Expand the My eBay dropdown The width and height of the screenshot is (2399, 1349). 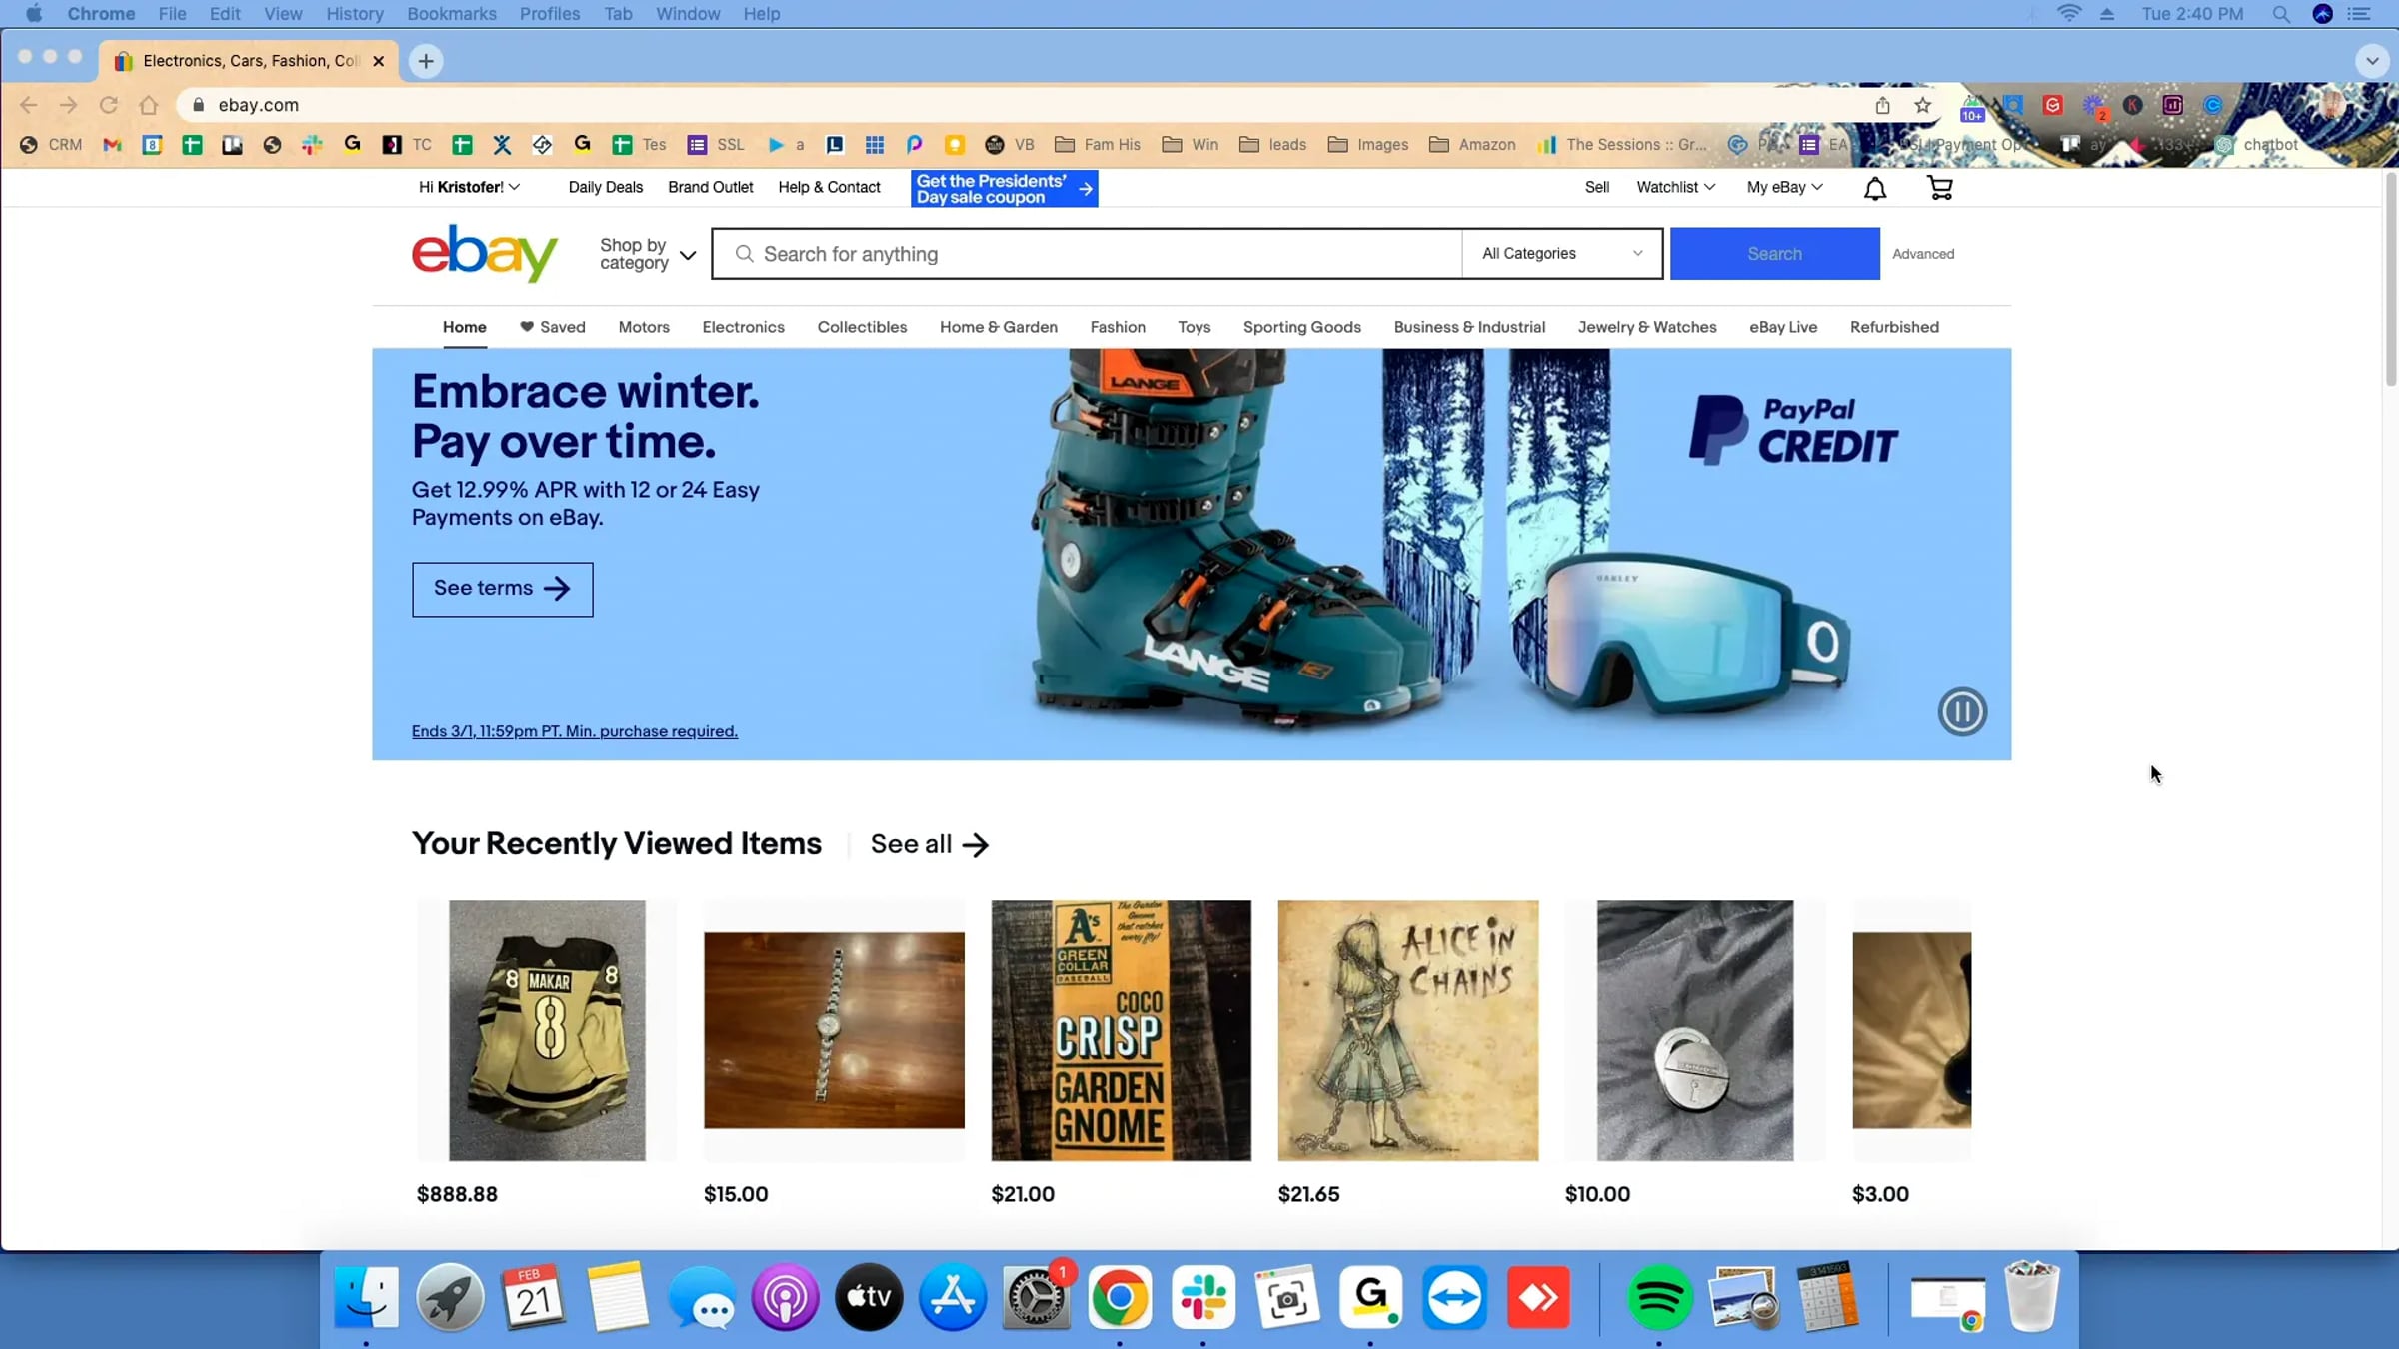(x=1784, y=187)
